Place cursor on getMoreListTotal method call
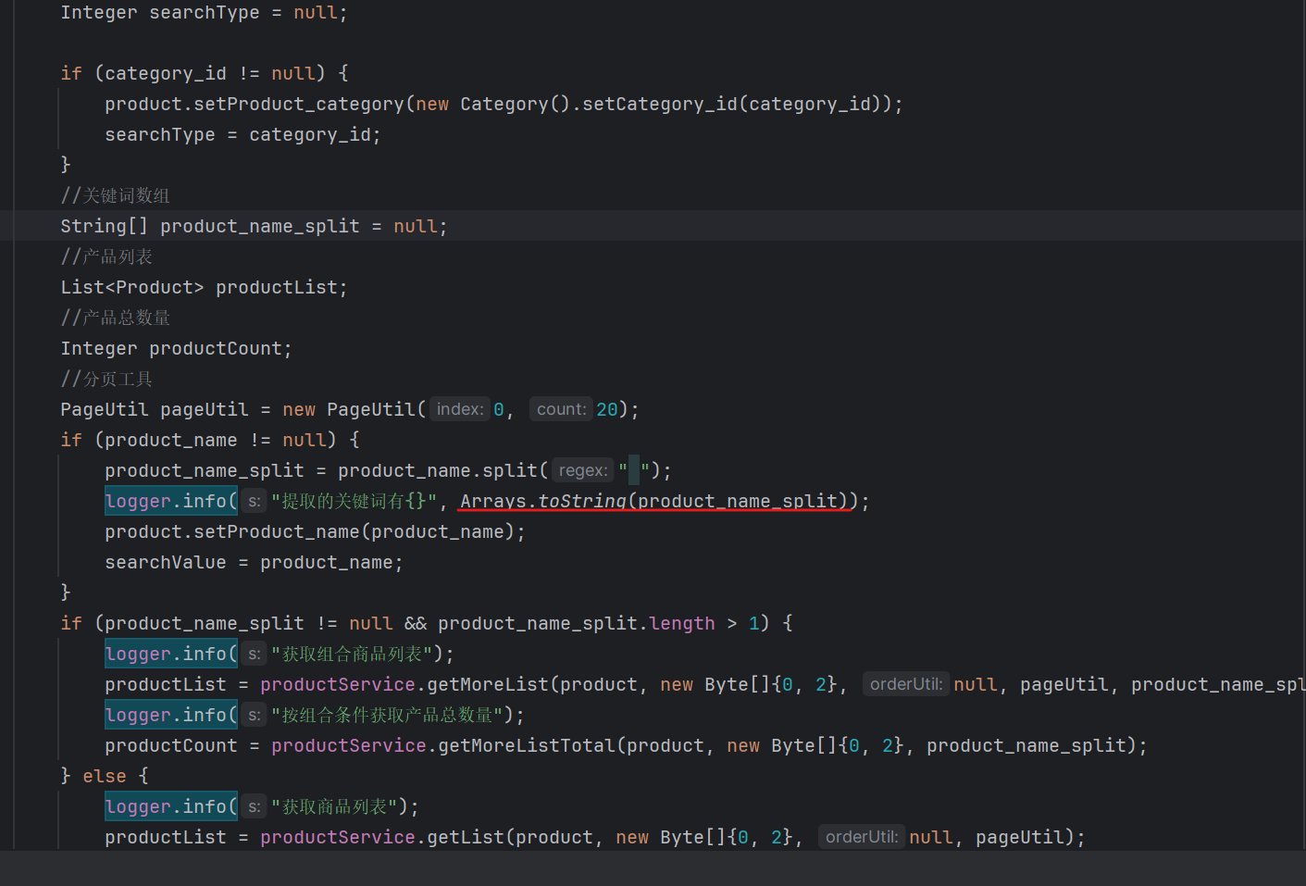1306x886 pixels. click(527, 745)
